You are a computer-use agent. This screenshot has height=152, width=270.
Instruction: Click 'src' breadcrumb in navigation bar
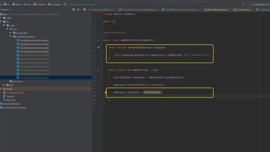[x=7, y=4]
